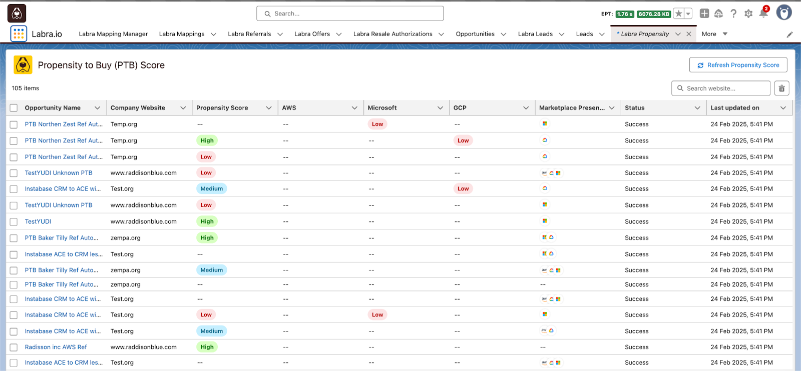The image size is (801, 371).
Task: Check the Radisson inc AWS Ref row checkbox
Action: tap(14, 347)
